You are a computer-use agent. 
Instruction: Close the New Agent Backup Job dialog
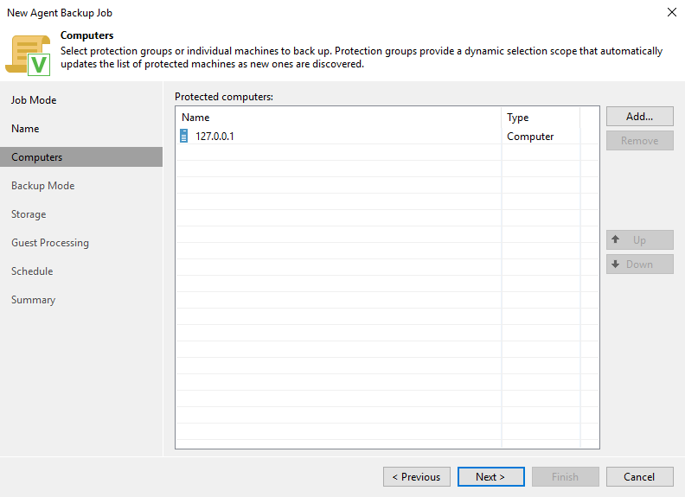click(671, 12)
